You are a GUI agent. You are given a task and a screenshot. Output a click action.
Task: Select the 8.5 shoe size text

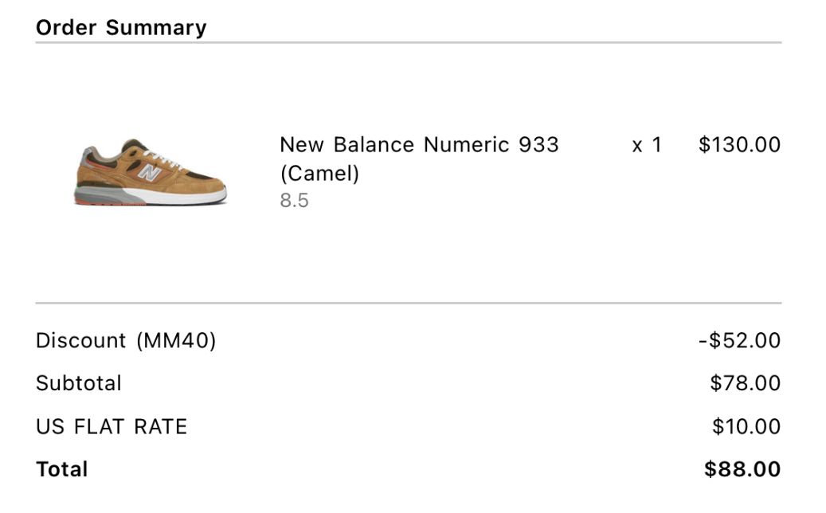(x=294, y=200)
